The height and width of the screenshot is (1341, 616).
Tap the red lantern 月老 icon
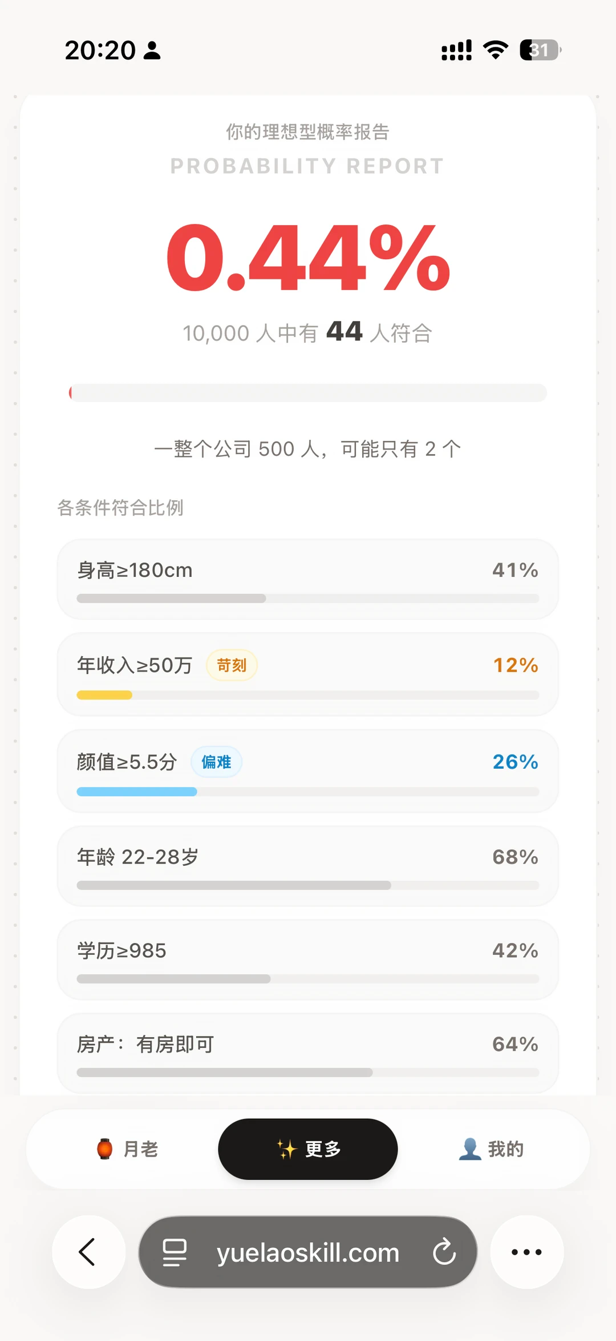coord(105,1149)
